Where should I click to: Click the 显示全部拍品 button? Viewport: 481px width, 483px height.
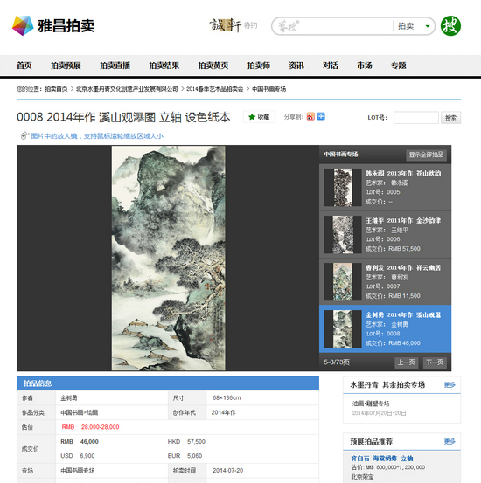pyautogui.click(x=426, y=155)
